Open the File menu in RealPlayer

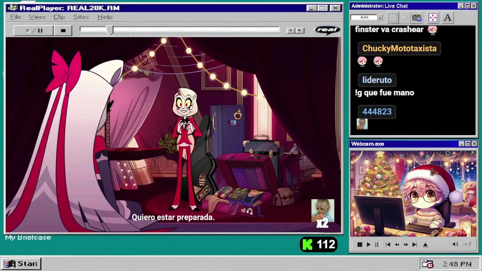(x=15, y=17)
